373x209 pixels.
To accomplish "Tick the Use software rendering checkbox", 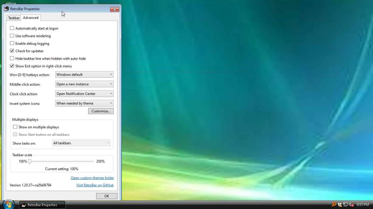I will coord(12,36).
